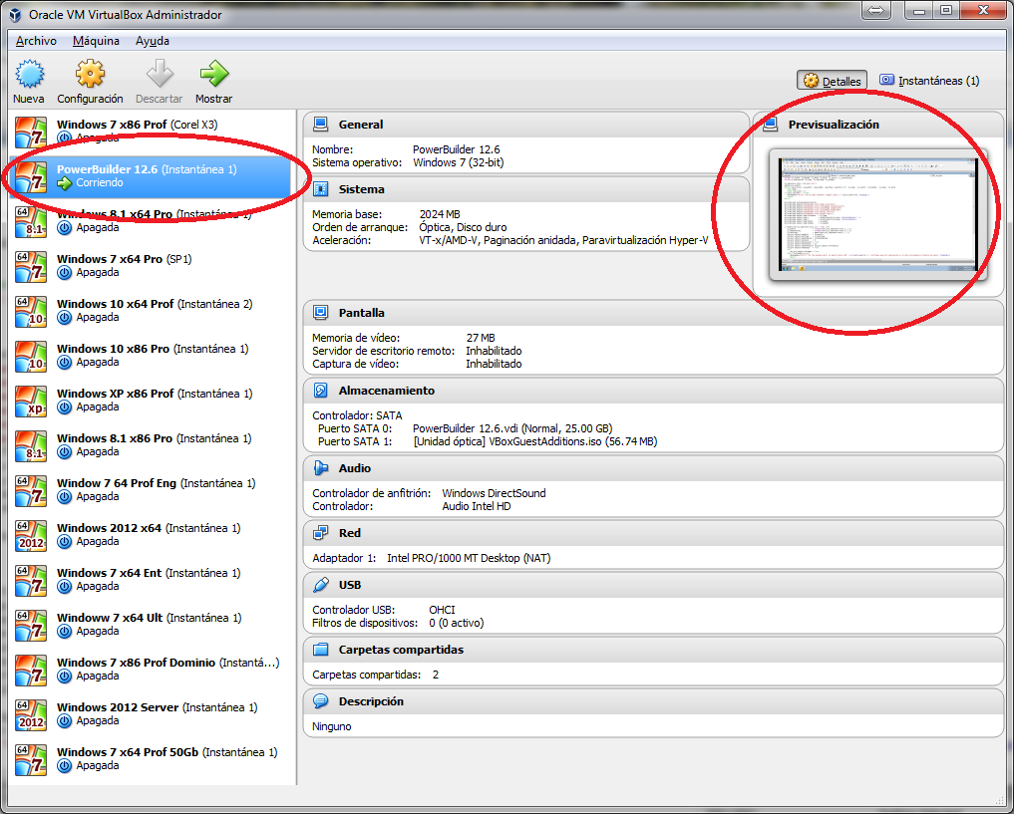The height and width of the screenshot is (814, 1014).
Task: Click the Mostrar green arrow icon
Action: pyautogui.click(x=214, y=75)
